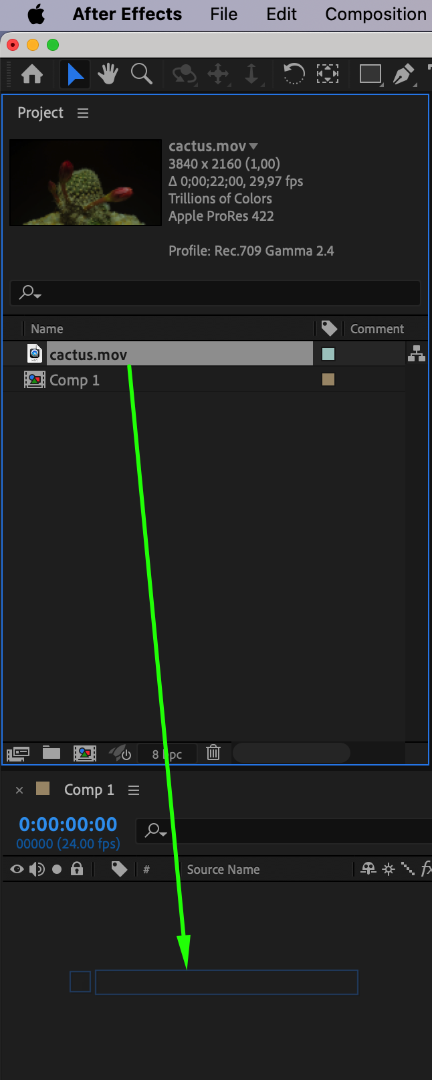Open the Project panel hamburger menu

[83, 113]
